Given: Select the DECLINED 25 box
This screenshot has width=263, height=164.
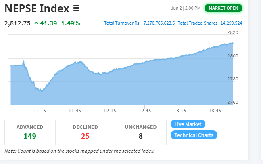Looking at the screenshot, I should point(85,132).
